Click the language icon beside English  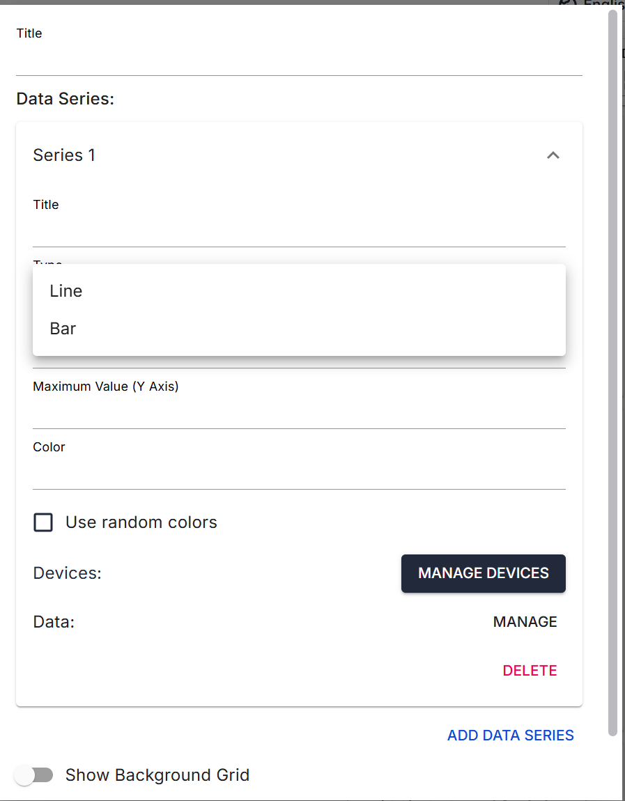pyautogui.click(x=569, y=3)
